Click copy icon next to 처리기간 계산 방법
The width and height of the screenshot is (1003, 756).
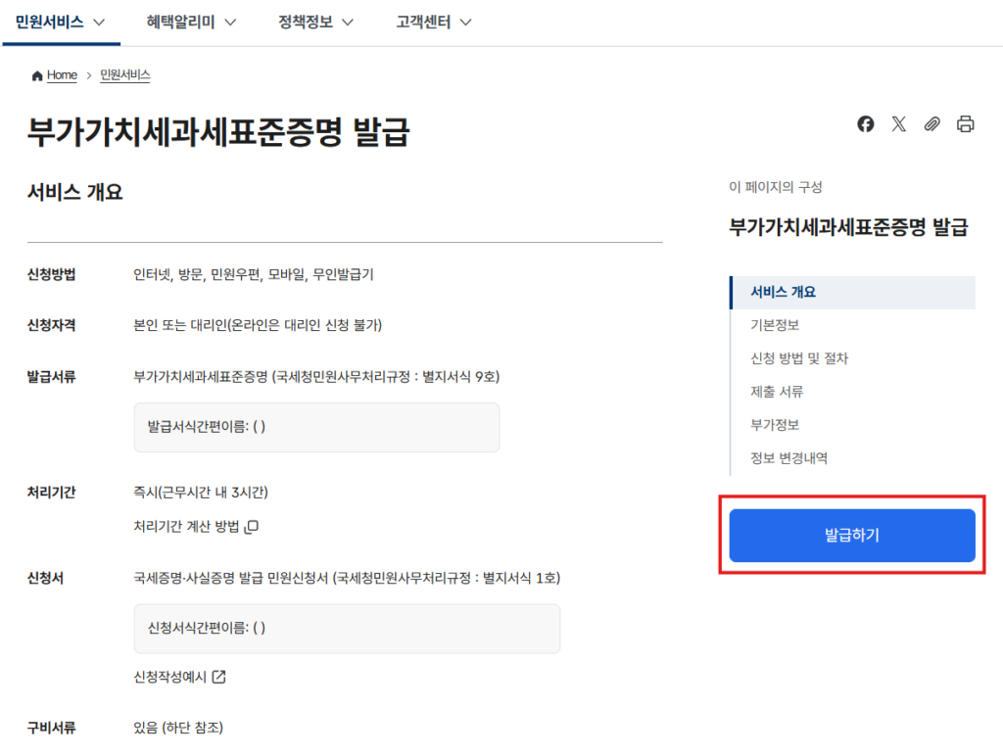point(252,527)
